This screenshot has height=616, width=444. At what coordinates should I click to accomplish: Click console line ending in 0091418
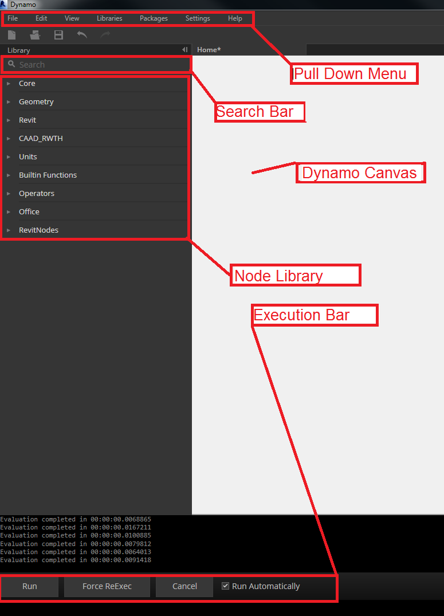(76, 560)
